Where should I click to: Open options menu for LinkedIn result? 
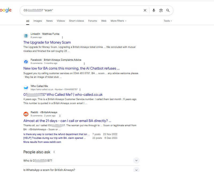(62, 37)
